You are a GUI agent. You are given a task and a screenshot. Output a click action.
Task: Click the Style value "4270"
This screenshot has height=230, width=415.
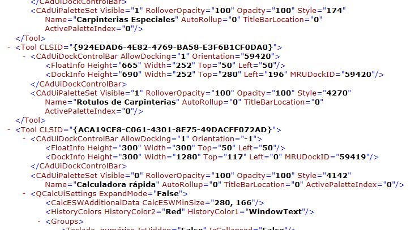[337, 93]
